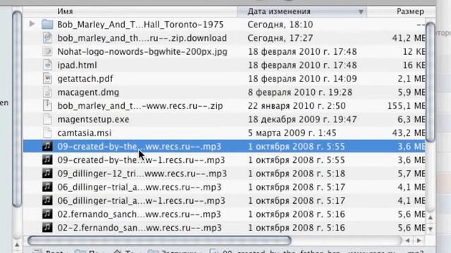The width and height of the screenshot is (451, 253).
Task: Click the sidebar vertical scrollbar thumb
Action: click(17, 109)
